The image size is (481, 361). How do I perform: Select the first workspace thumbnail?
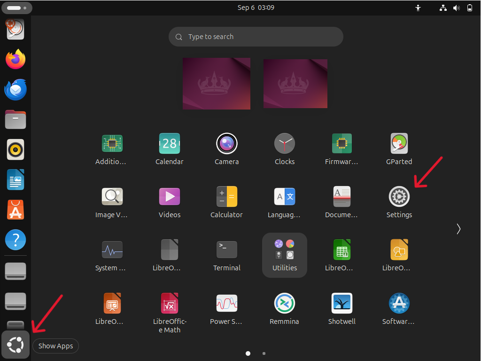pos(217,84)
